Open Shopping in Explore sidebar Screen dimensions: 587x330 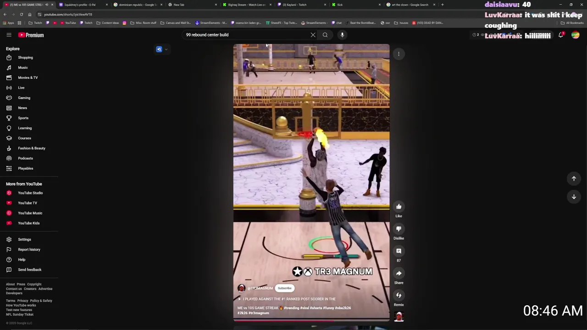[26, 57]
